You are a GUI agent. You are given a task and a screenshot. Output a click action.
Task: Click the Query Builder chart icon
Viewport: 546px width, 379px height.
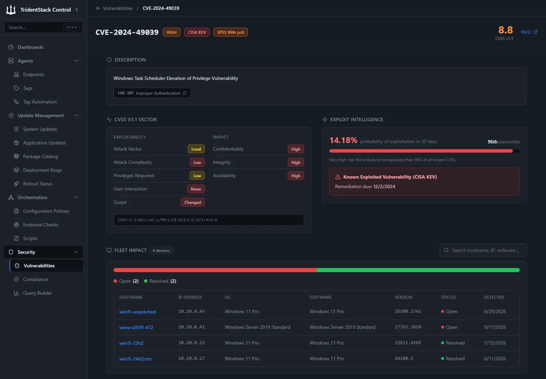click(x=16, y=293)
